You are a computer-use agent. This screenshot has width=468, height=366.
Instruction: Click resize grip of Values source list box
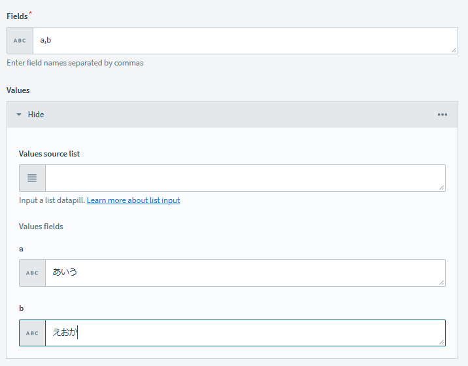pos(442,187)
